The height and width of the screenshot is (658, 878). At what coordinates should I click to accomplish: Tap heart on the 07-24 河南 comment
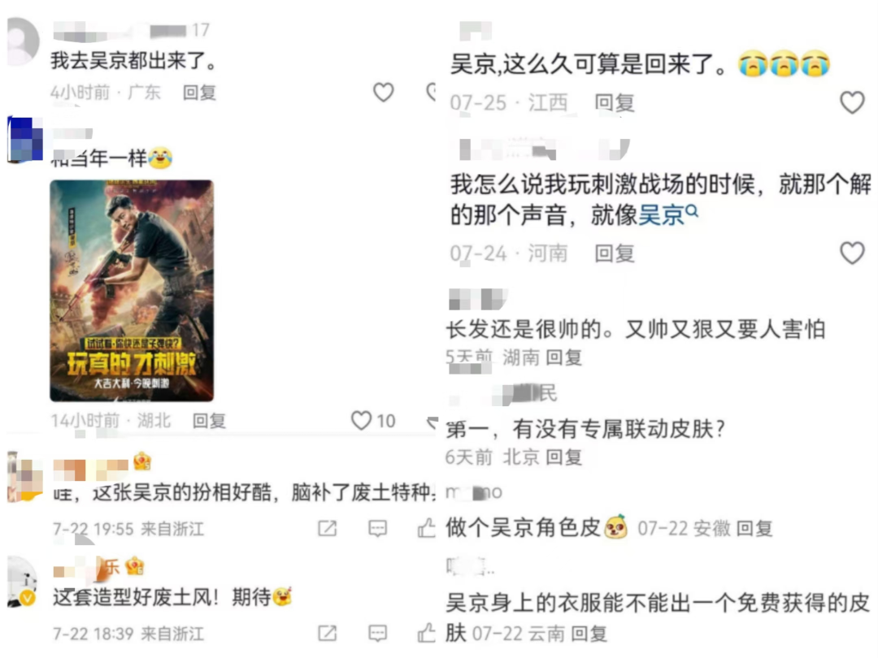tap(852, 253)
